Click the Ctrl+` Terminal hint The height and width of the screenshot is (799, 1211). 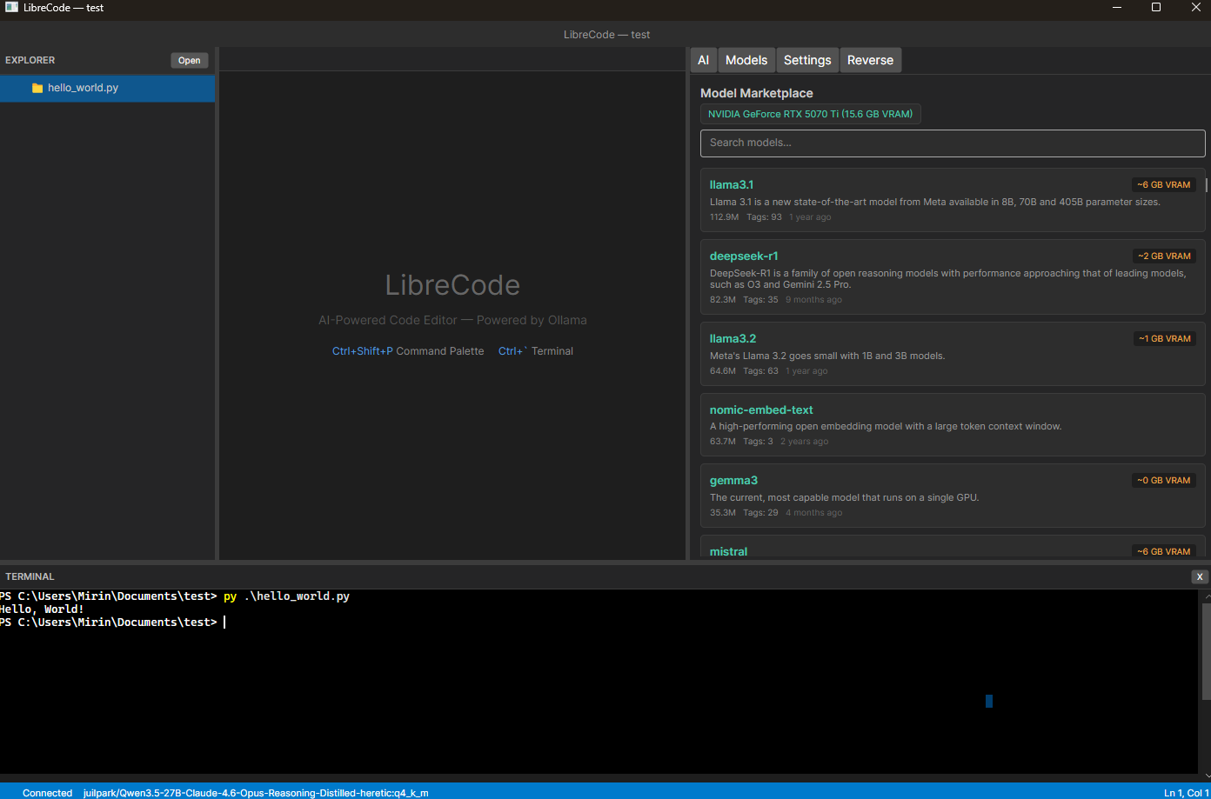click(x=536, y=351)
